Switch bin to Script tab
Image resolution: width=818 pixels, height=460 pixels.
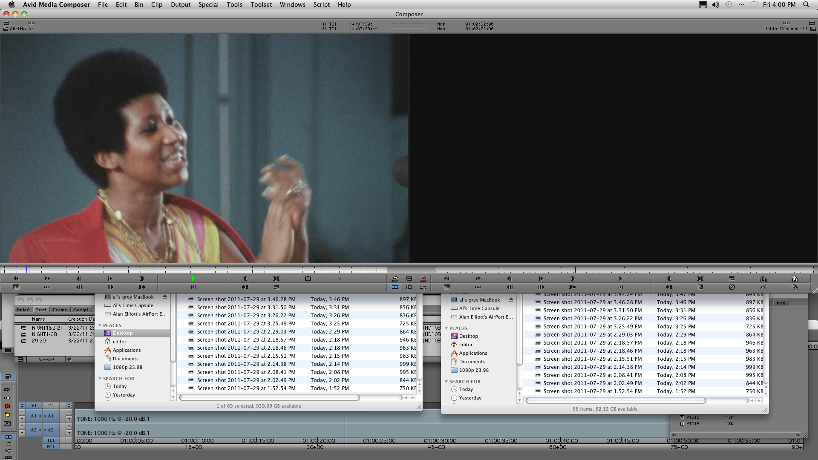point(81,310)
